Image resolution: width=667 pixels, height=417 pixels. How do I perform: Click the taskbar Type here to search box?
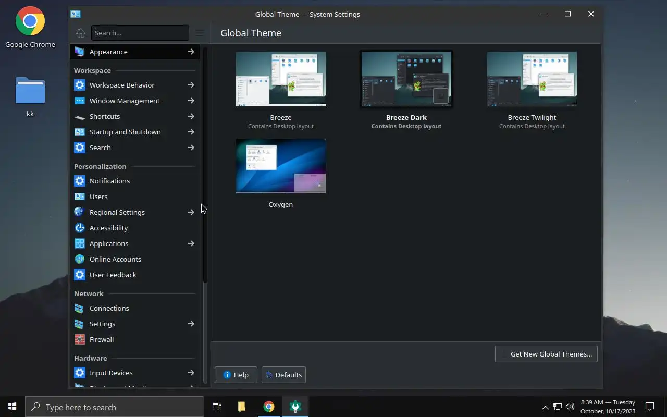tap(115, 407)
